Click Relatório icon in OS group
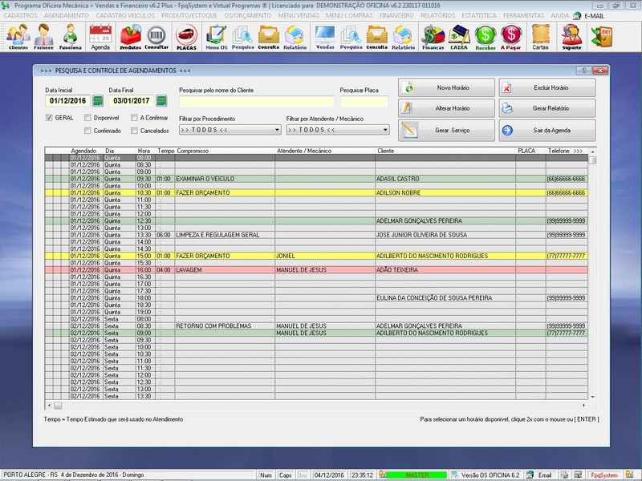 tap(295, 37)
